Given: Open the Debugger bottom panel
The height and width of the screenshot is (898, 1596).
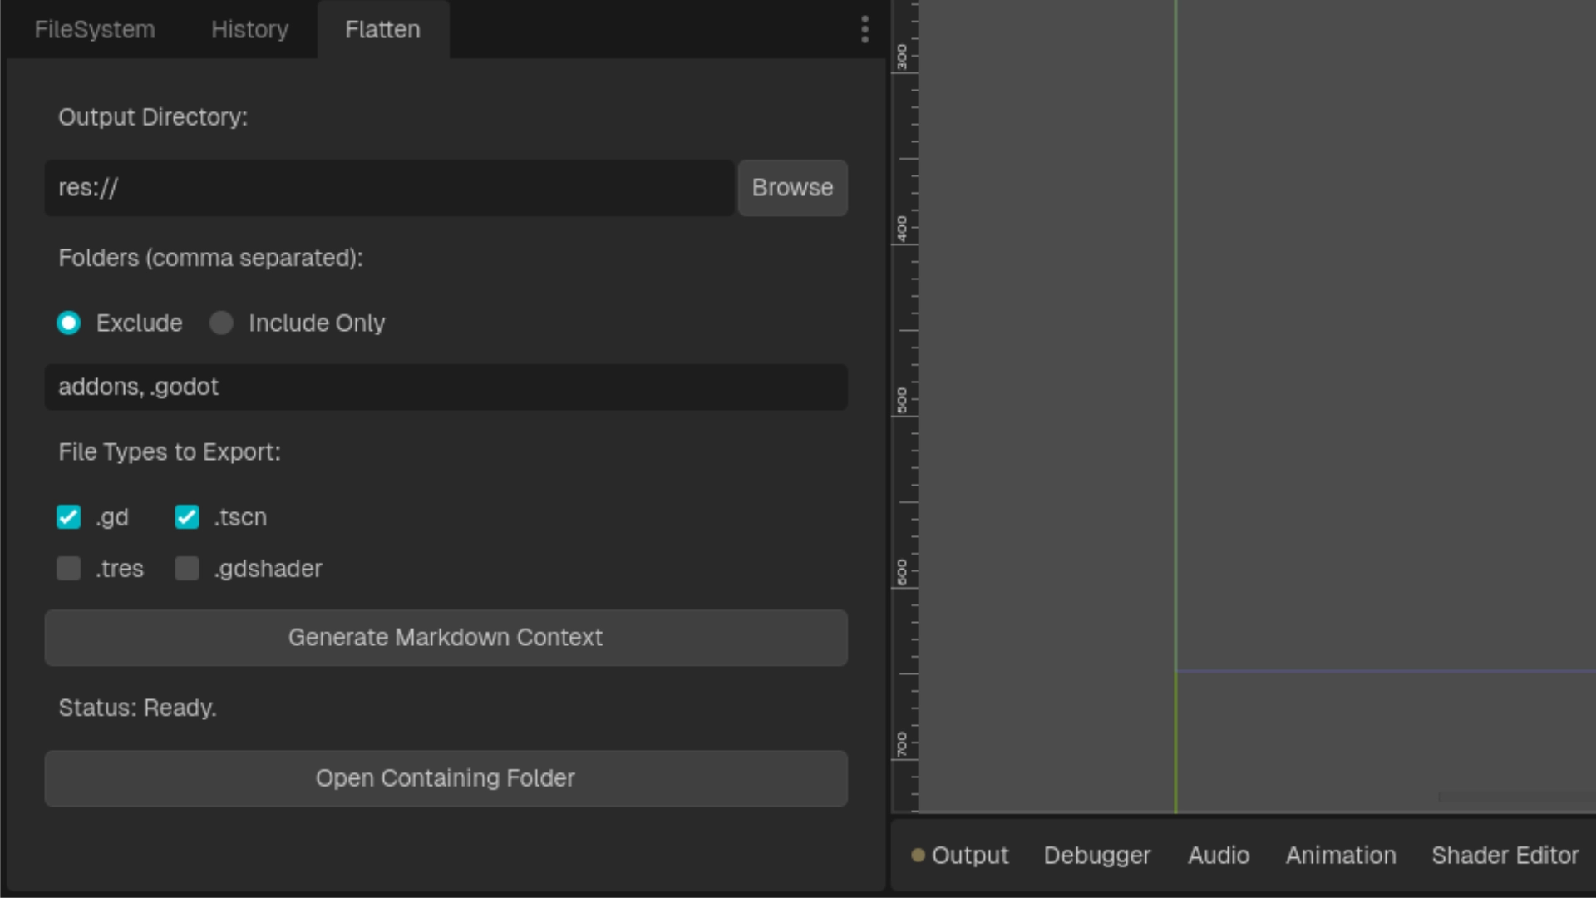Looking at the screenshot, I should [1096, 855].
